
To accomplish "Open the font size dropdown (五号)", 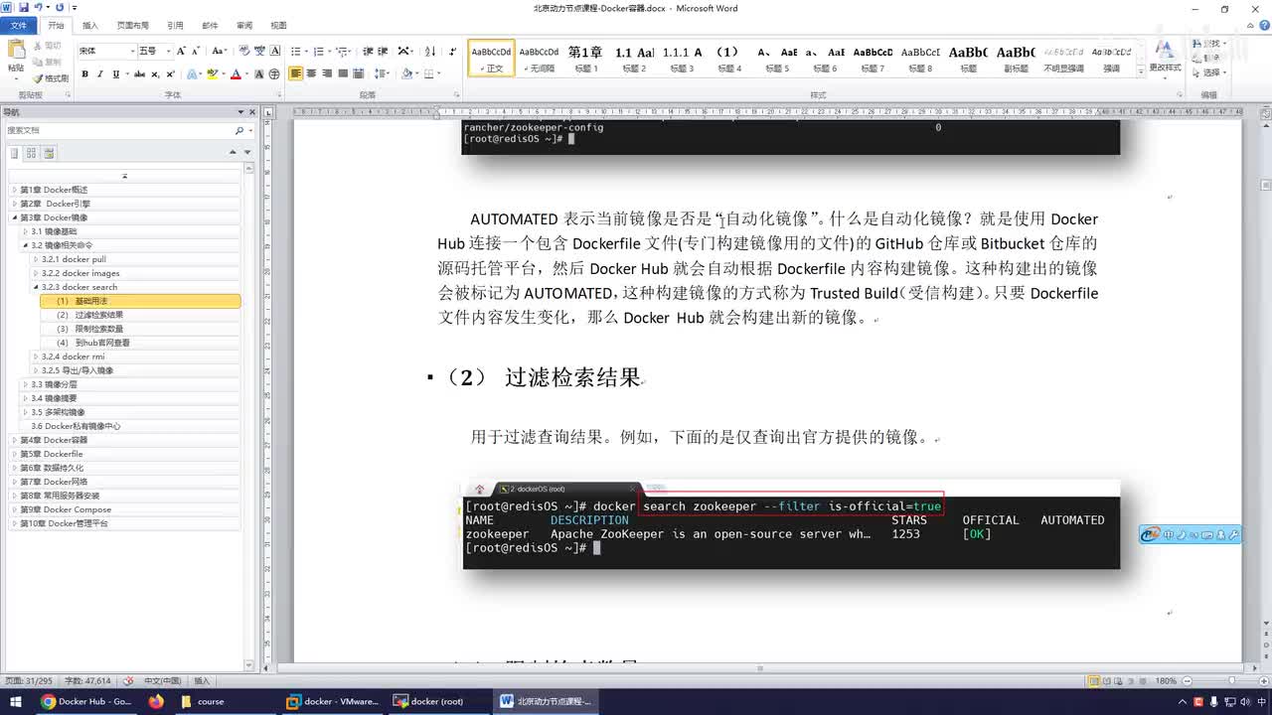I will 167,51.
